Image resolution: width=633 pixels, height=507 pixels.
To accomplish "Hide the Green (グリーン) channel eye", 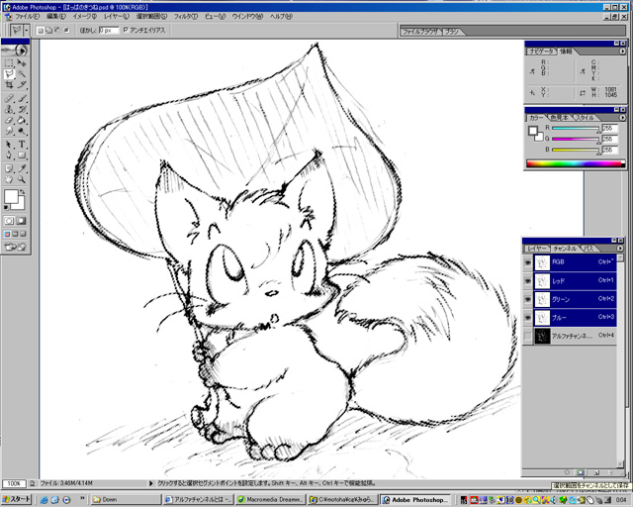I will click(x=527, y=299).
